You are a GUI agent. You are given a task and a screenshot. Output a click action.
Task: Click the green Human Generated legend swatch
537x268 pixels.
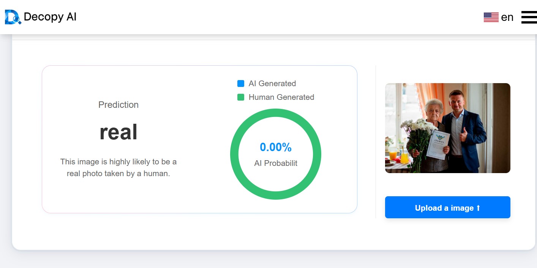pos(240,97)
